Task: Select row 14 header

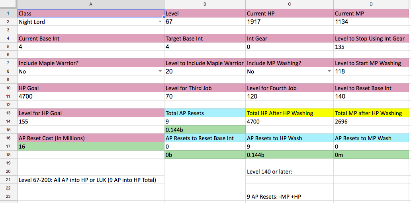Action: tap(8, 121)
